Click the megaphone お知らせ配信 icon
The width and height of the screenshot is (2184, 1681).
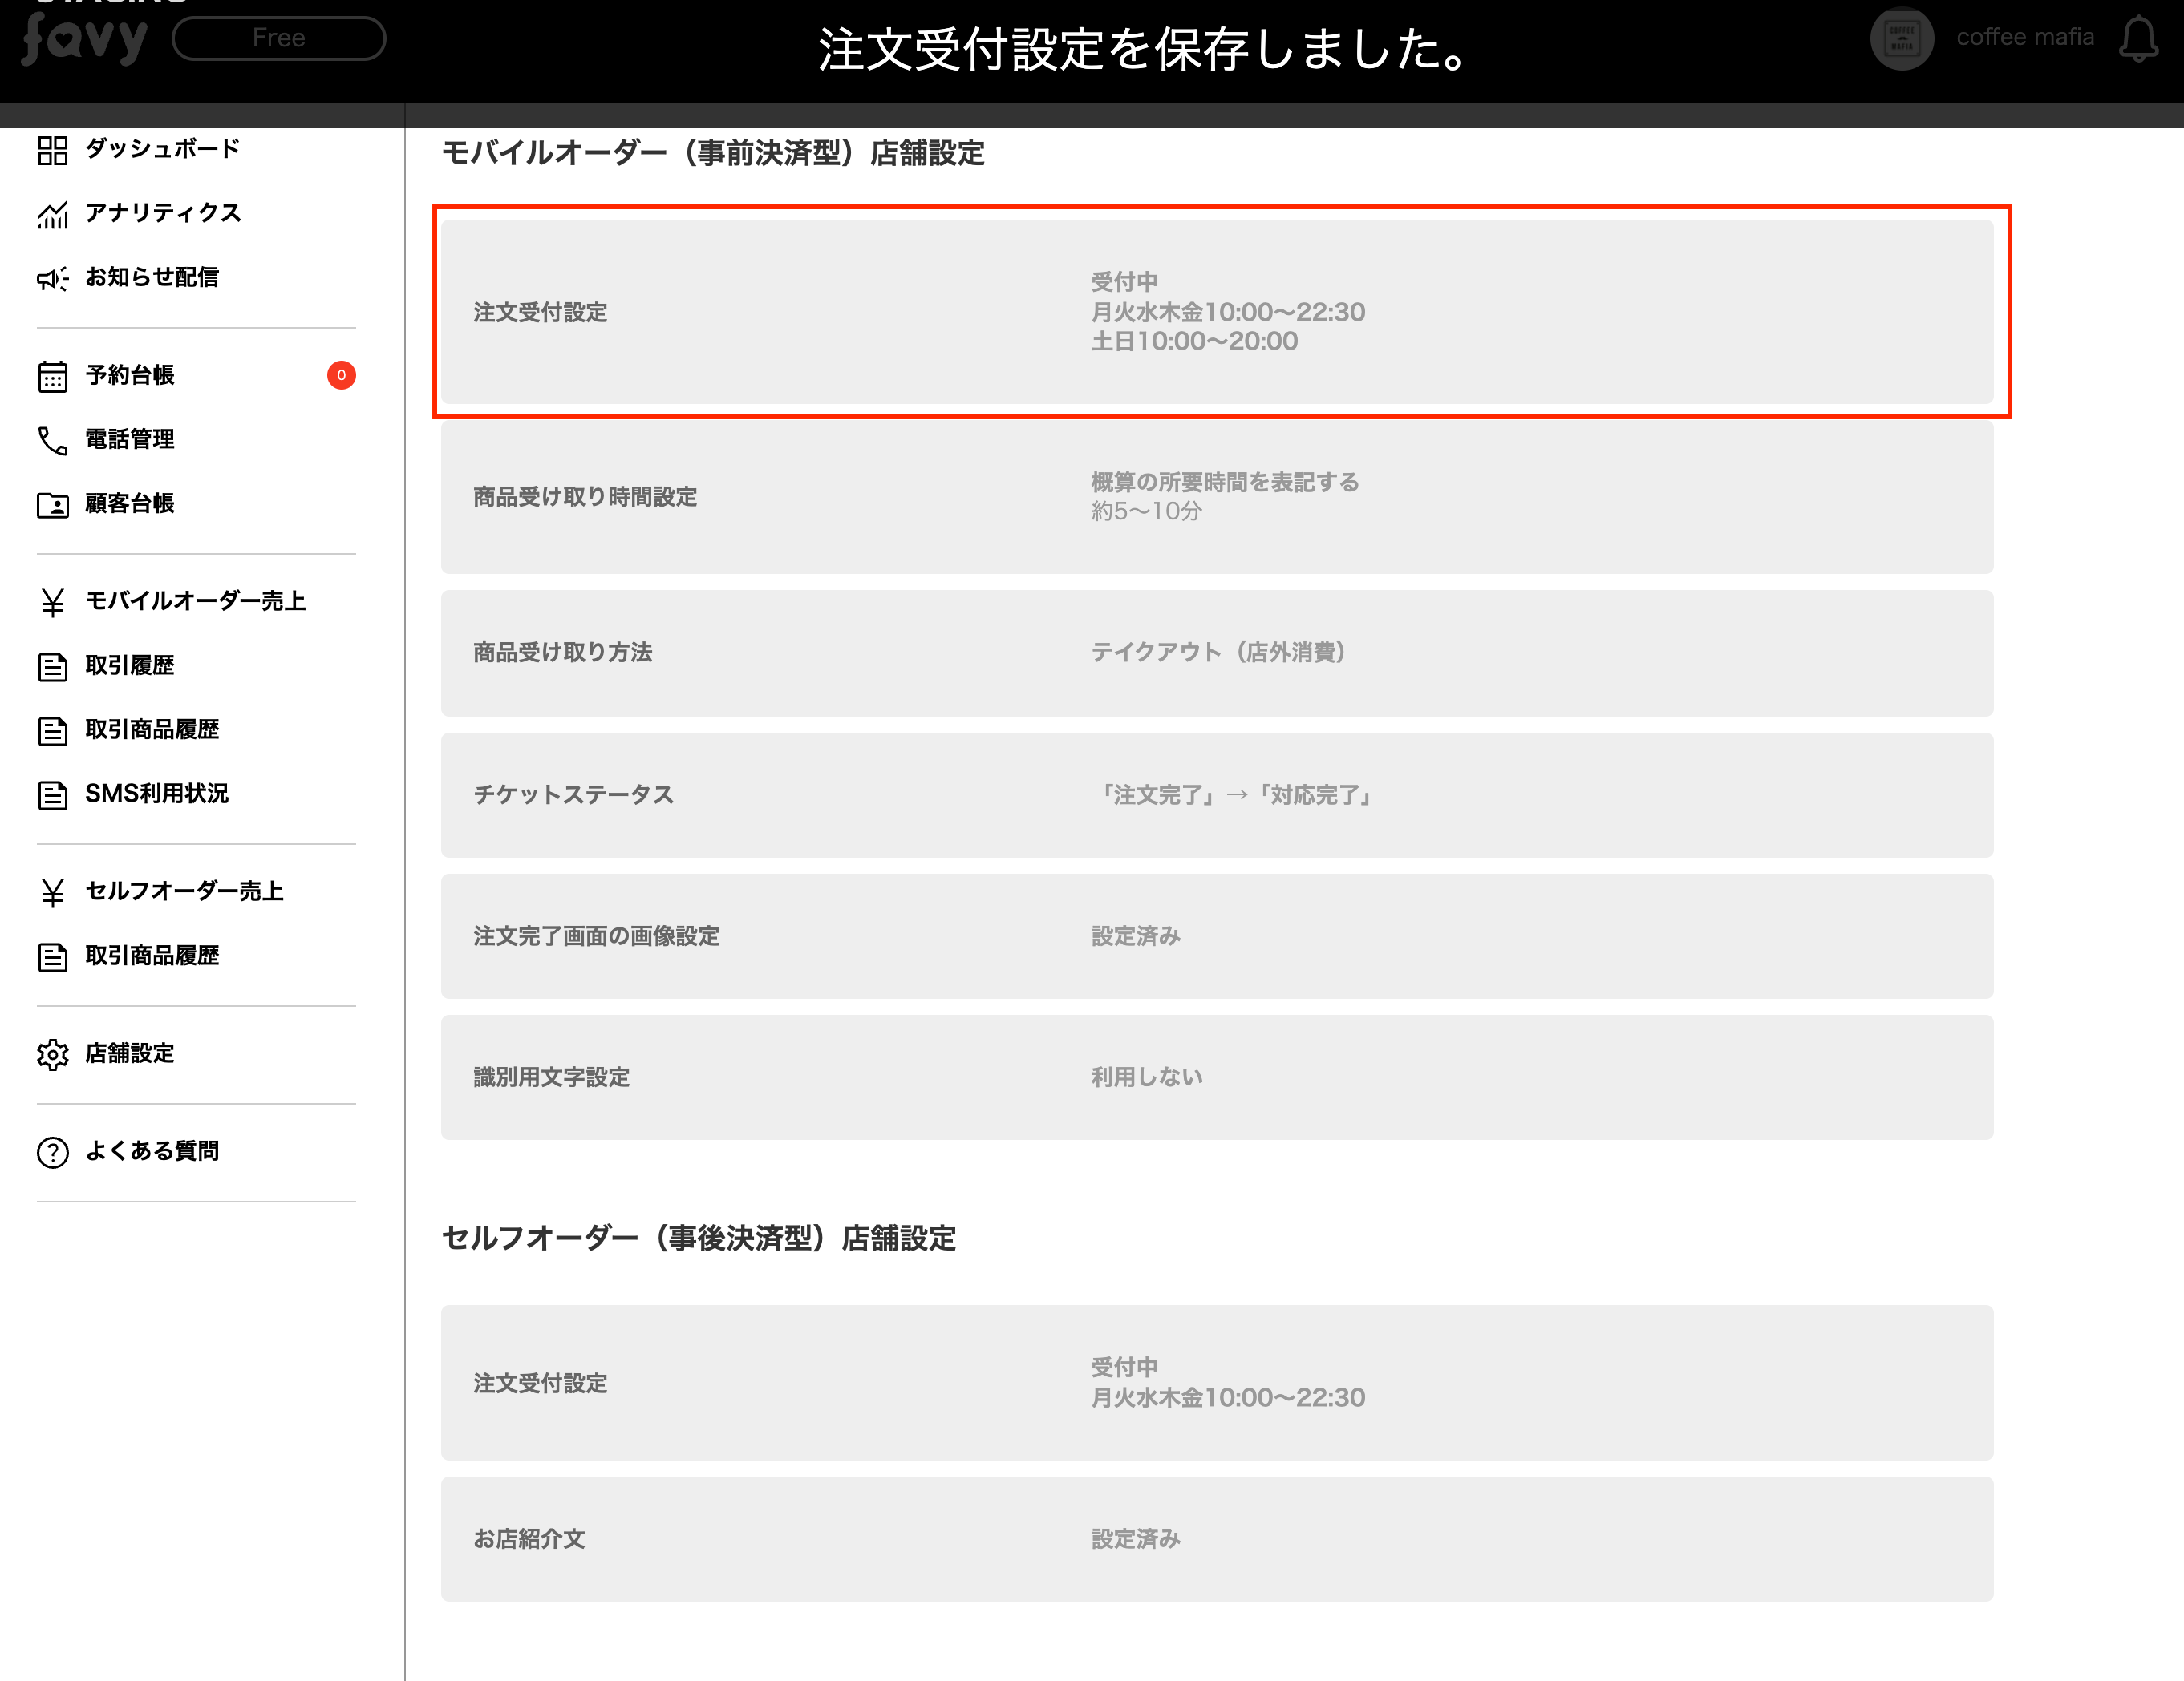pyautogui.click(x=52, y=278)
